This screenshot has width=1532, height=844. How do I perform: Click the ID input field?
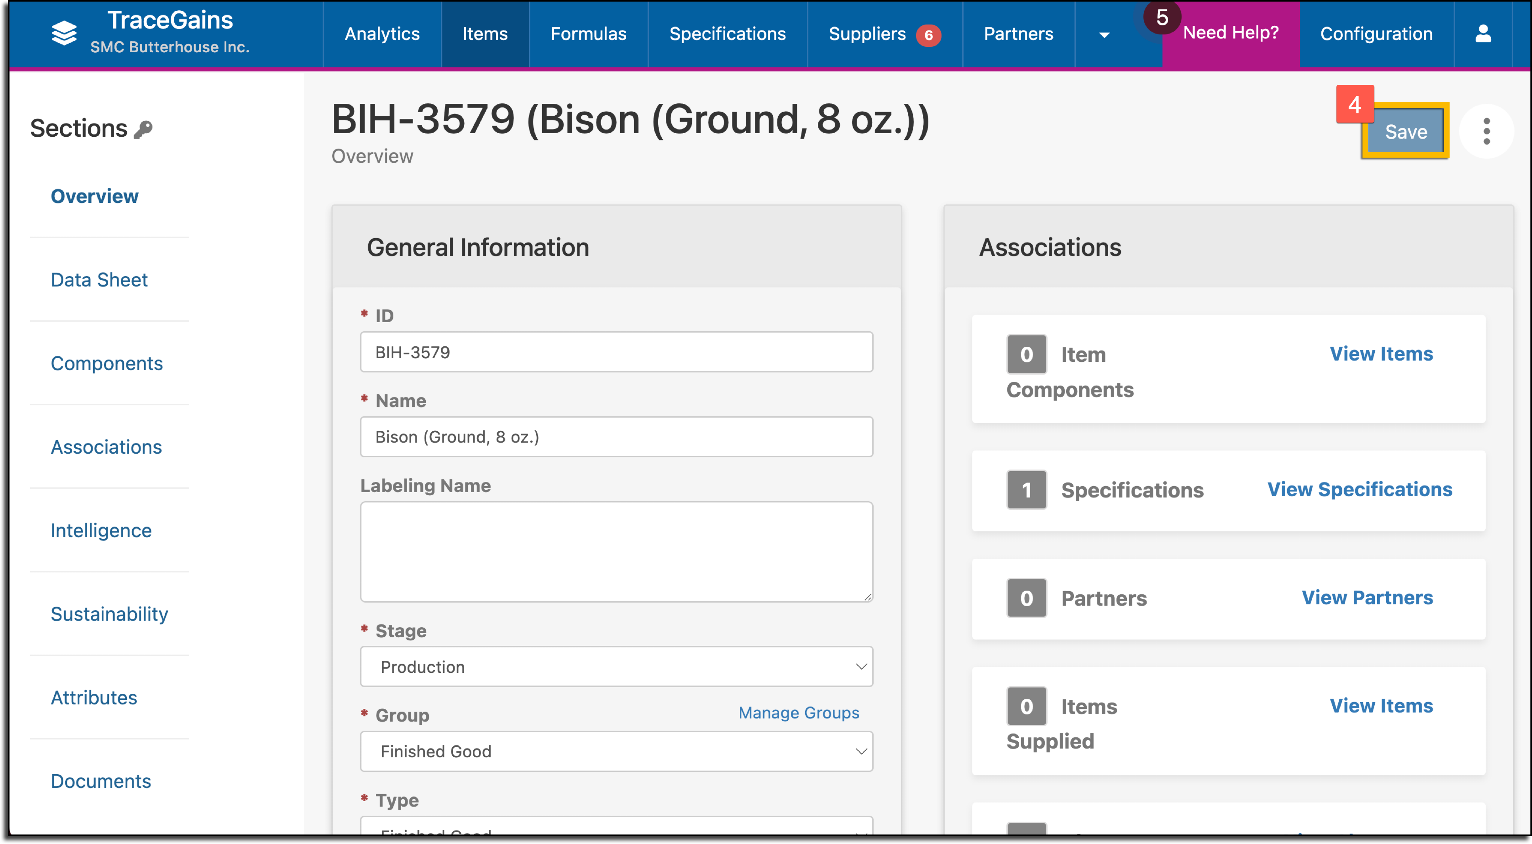(x=616, y=352)
